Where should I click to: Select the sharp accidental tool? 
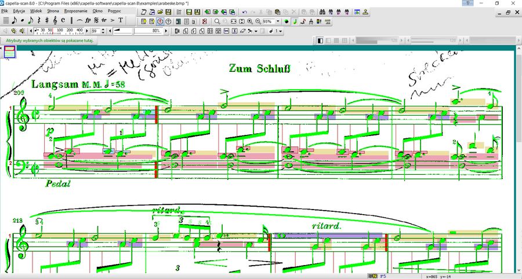[x=47, y=20]
